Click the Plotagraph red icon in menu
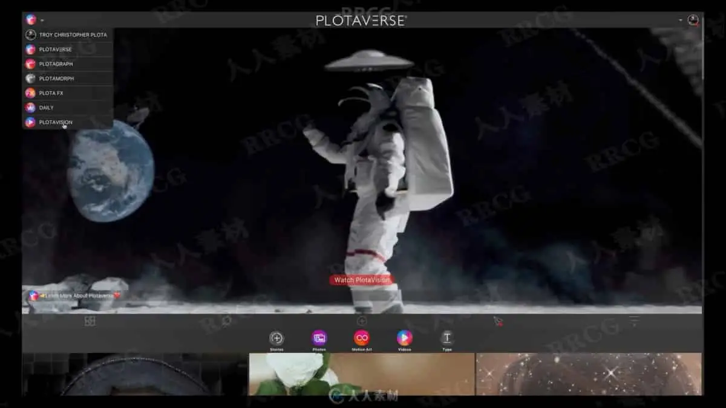726x408 pixels. tap(30, 64)
